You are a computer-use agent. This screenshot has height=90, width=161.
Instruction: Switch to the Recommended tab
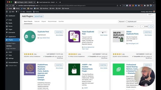coord(52,21)
